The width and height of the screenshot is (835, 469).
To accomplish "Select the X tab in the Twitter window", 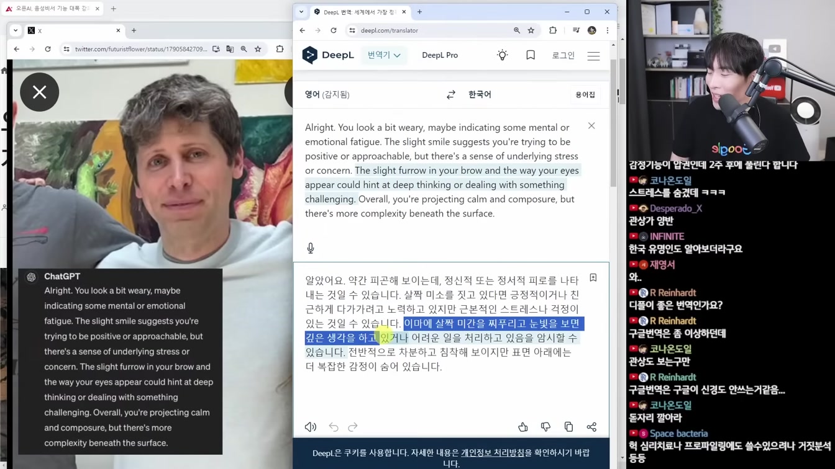I will pyautogui.click(x=73, y=30).
